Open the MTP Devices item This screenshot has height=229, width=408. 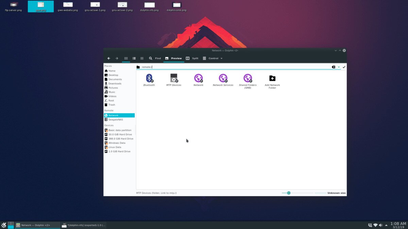click(x=174, y=80)
